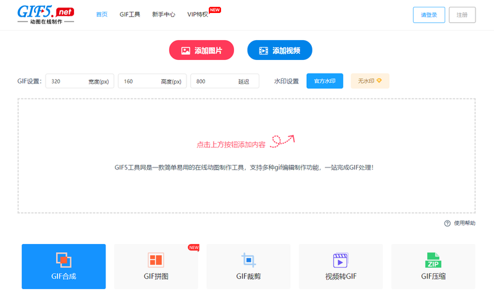The width and height of the screenshot is (494, 299).
Task: Click the GIF5.net site logo
Action: click(46, 15)
